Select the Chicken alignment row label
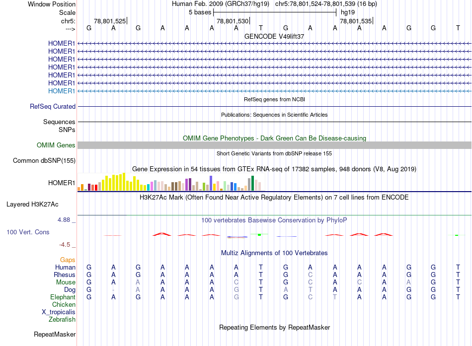This screenshot has height=346, width=472. 64,304
